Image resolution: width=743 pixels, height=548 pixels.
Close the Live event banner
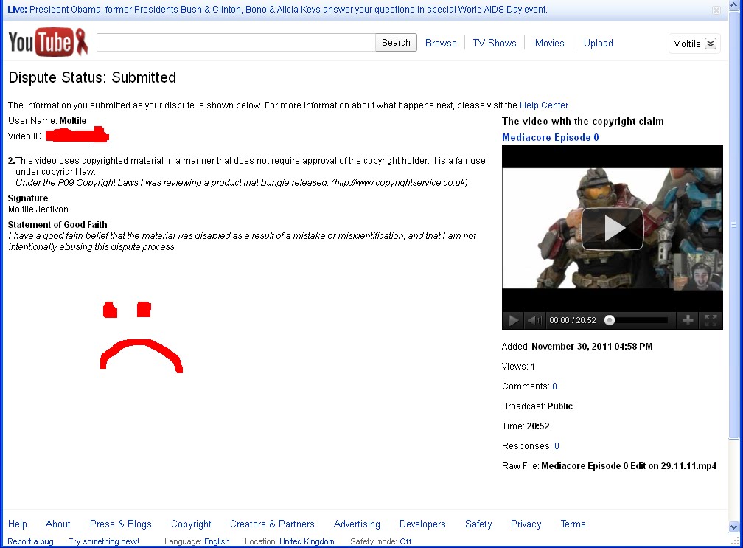pos(716,10)
